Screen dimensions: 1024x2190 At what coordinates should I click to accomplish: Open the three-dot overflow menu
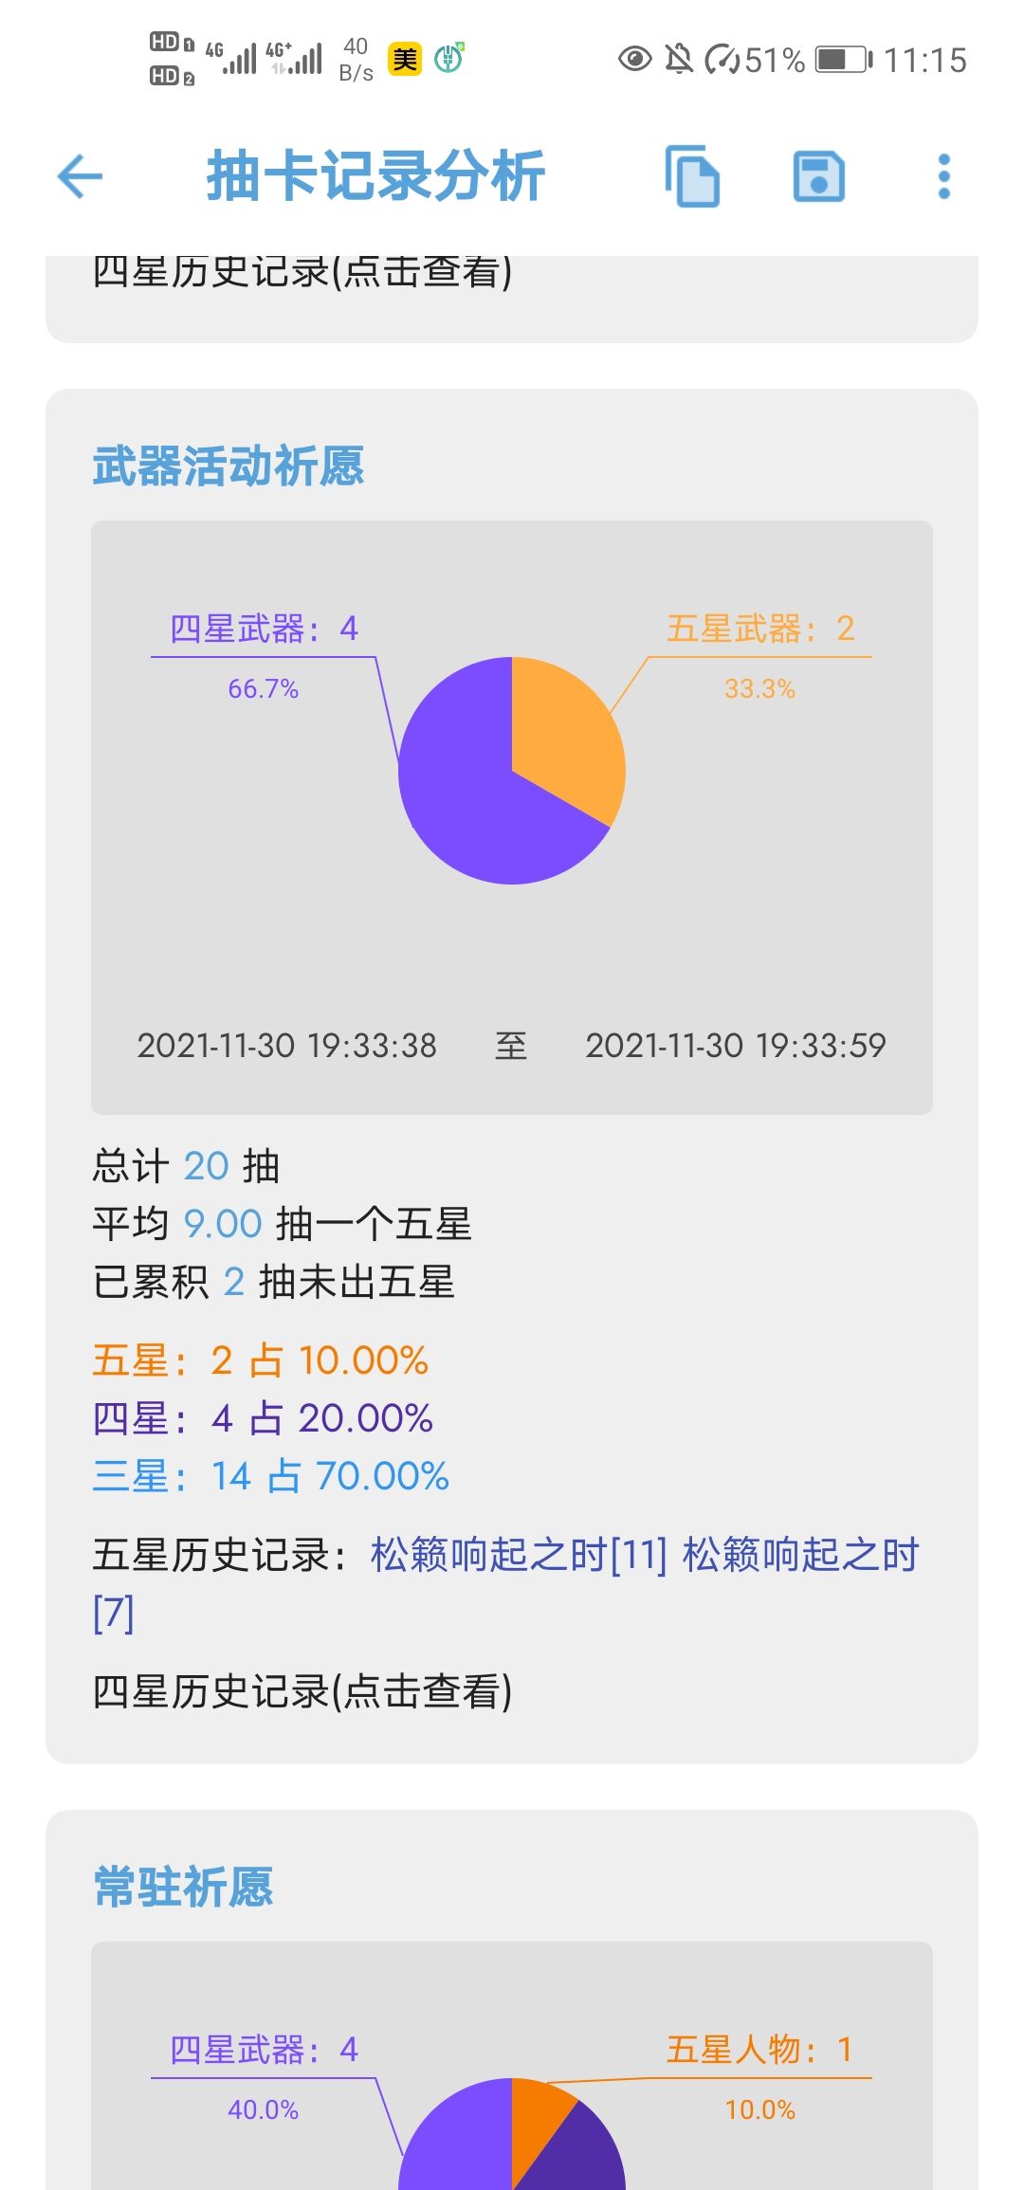tap(943, 176)
